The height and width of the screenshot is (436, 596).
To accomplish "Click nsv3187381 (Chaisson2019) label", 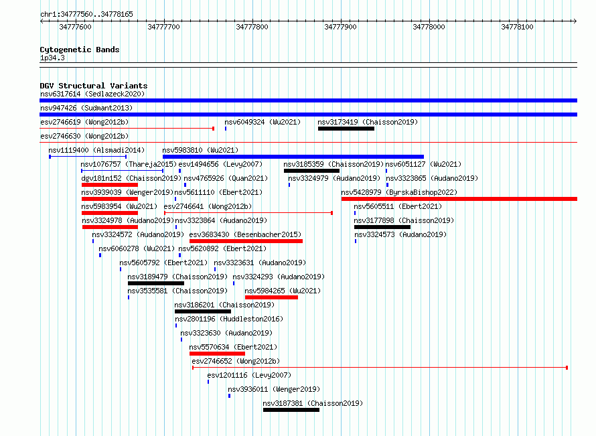I will [x=313, y=403].
